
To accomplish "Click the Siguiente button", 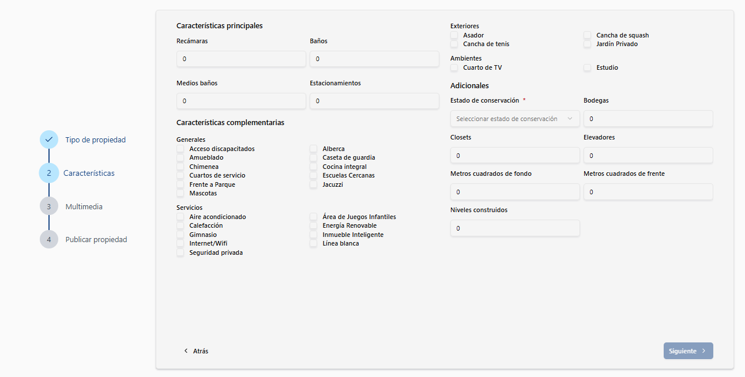I will point(687,351).
